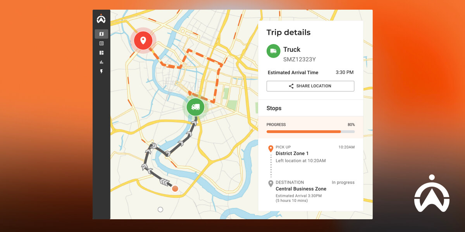
Task: Click the orange pickup pin in Stops list
Action: [x=270, y=147]
